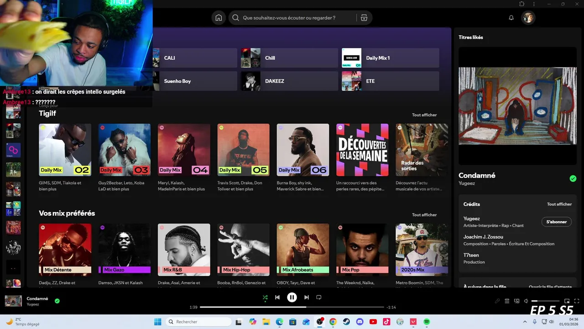Image resolution: width=584 pixels, height=329 pixels.
Task: Toggle repeat mode
Action: pos(319,297)
